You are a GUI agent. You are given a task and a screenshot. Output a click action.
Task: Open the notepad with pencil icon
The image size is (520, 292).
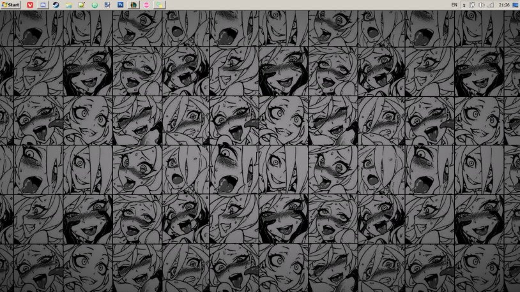pyautogui.click(x=81, y=4)
